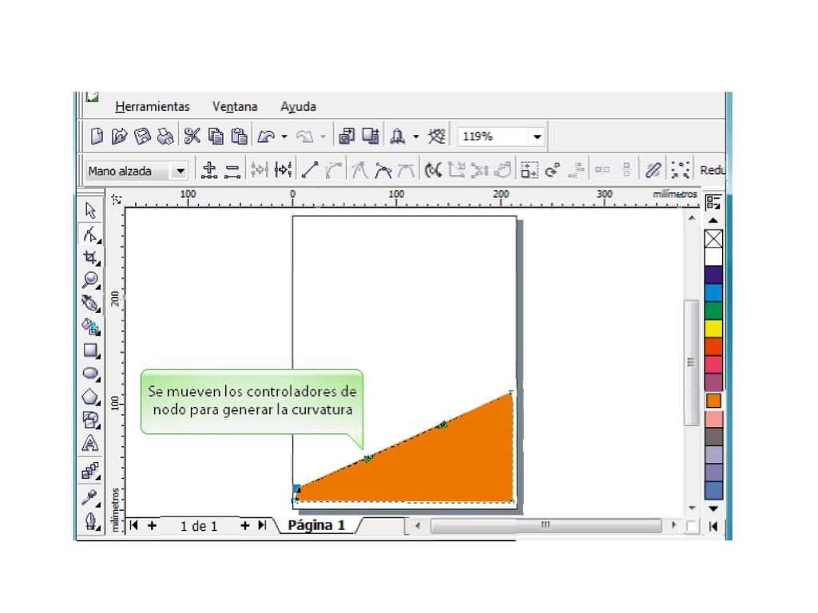Choose the no-color X swatch
The height and width of the screenshot is (613, 818).
click(x=713, y=239)
